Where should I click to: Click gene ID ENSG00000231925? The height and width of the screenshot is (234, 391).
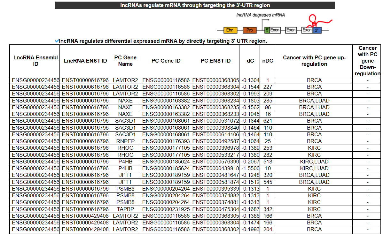pos(166,209)
